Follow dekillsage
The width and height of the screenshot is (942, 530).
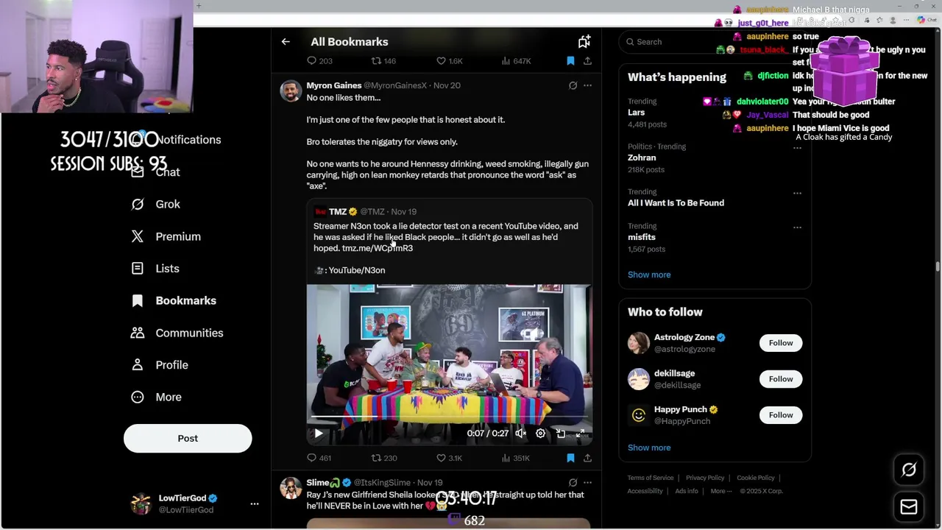pos(781,379)
